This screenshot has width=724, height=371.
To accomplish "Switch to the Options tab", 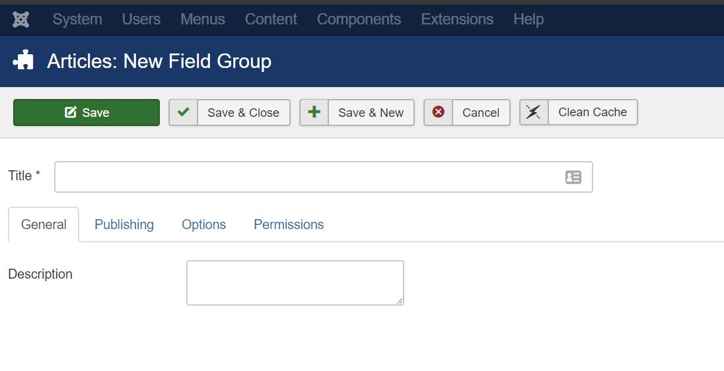I will tap(203, 224).
